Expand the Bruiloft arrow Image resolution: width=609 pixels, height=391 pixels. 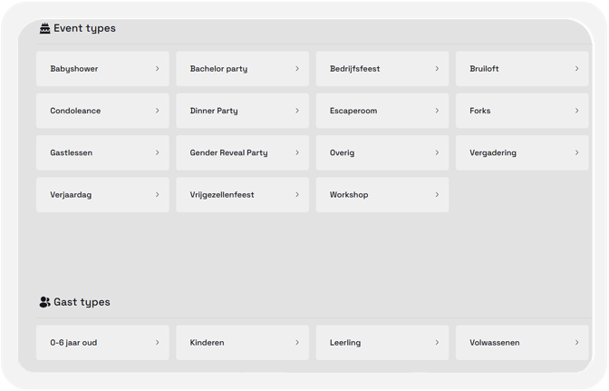coord(576,69)
